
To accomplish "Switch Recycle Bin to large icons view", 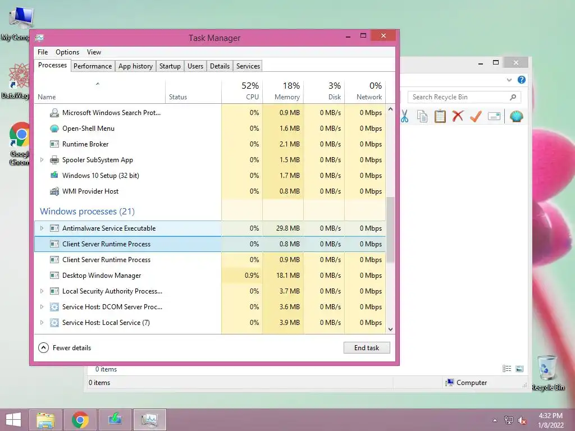I will 519,369.
